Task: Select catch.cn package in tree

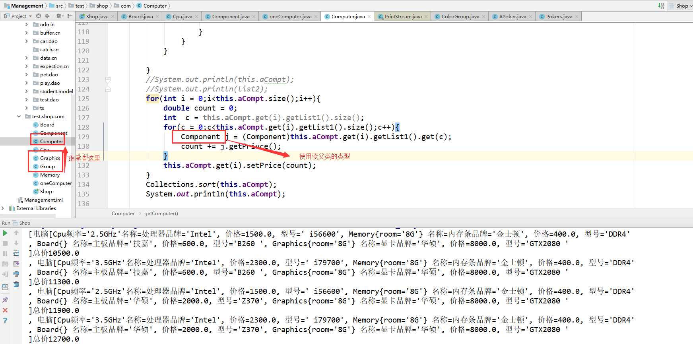Action: (46, 49)
